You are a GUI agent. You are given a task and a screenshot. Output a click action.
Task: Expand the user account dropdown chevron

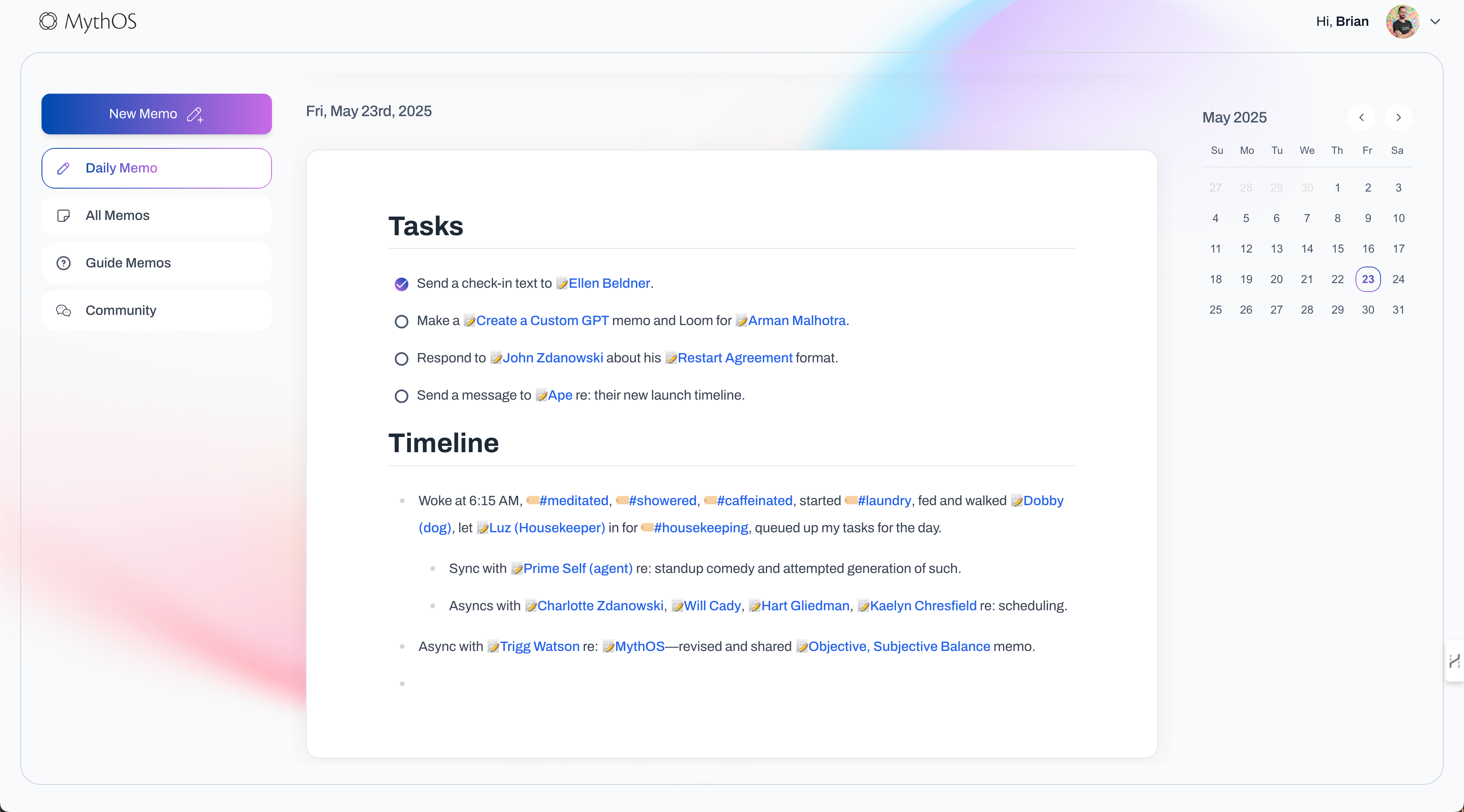[x=1435, y=22]
